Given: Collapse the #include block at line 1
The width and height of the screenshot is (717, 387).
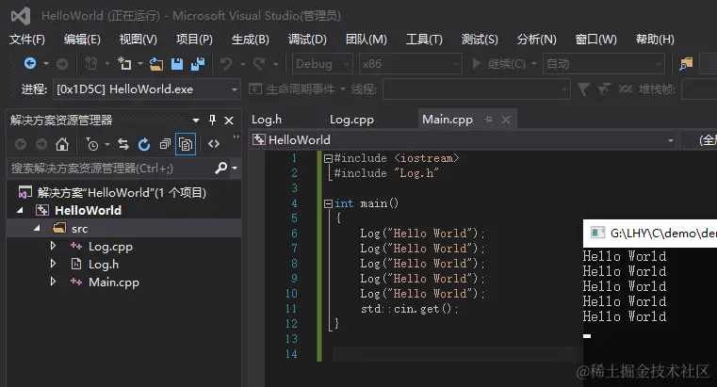Looking at the screenshot, I should (x=328, y=158).
